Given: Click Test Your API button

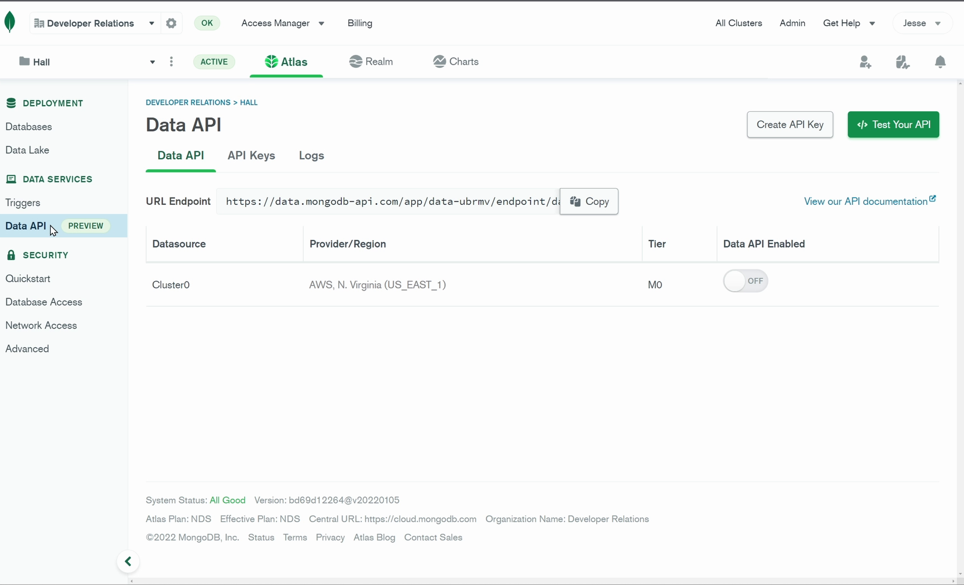Looking at the screenshot, I should [x=893, y=125].
